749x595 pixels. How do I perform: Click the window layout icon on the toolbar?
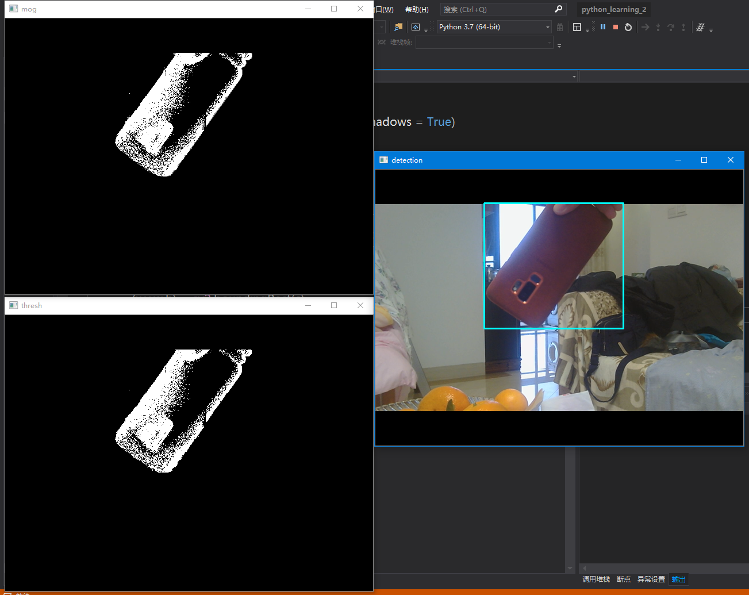(578, 26)
